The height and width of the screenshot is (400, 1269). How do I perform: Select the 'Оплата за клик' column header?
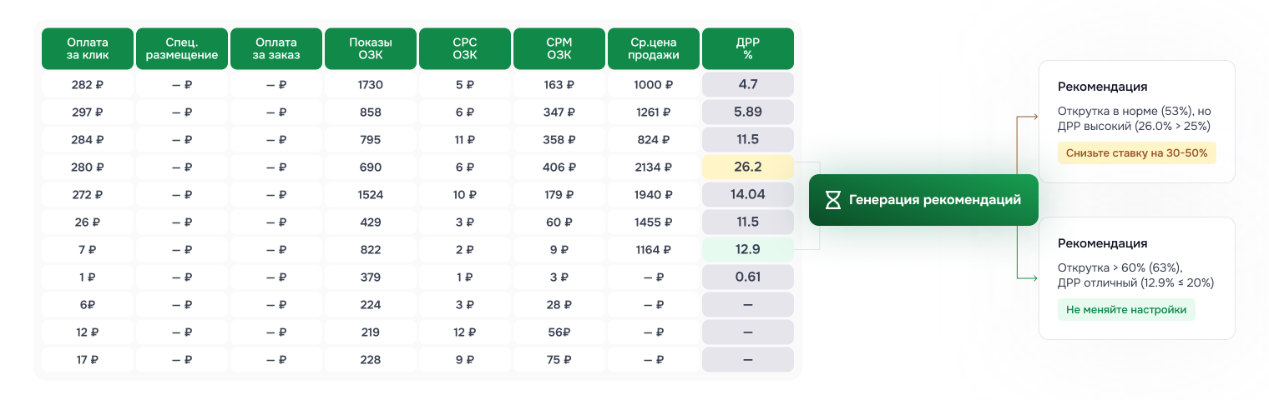pyautogui.click(x=88, y=49)
